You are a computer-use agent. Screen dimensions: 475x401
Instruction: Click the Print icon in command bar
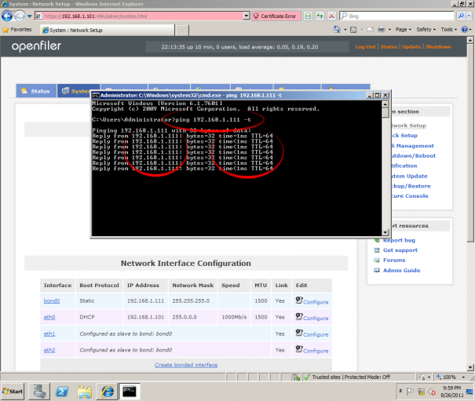pos(381,29)
